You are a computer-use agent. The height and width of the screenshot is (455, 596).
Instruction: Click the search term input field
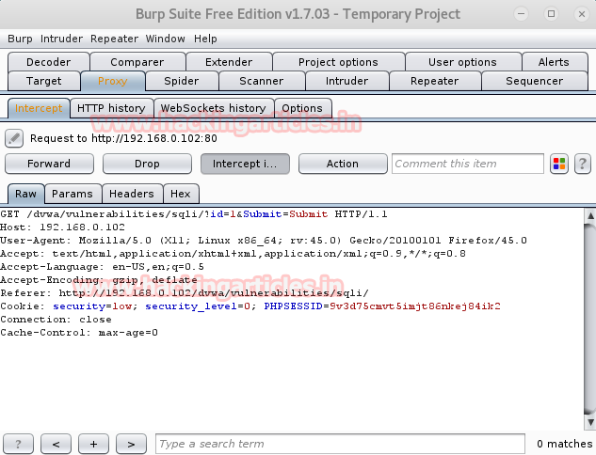[340, 444]
